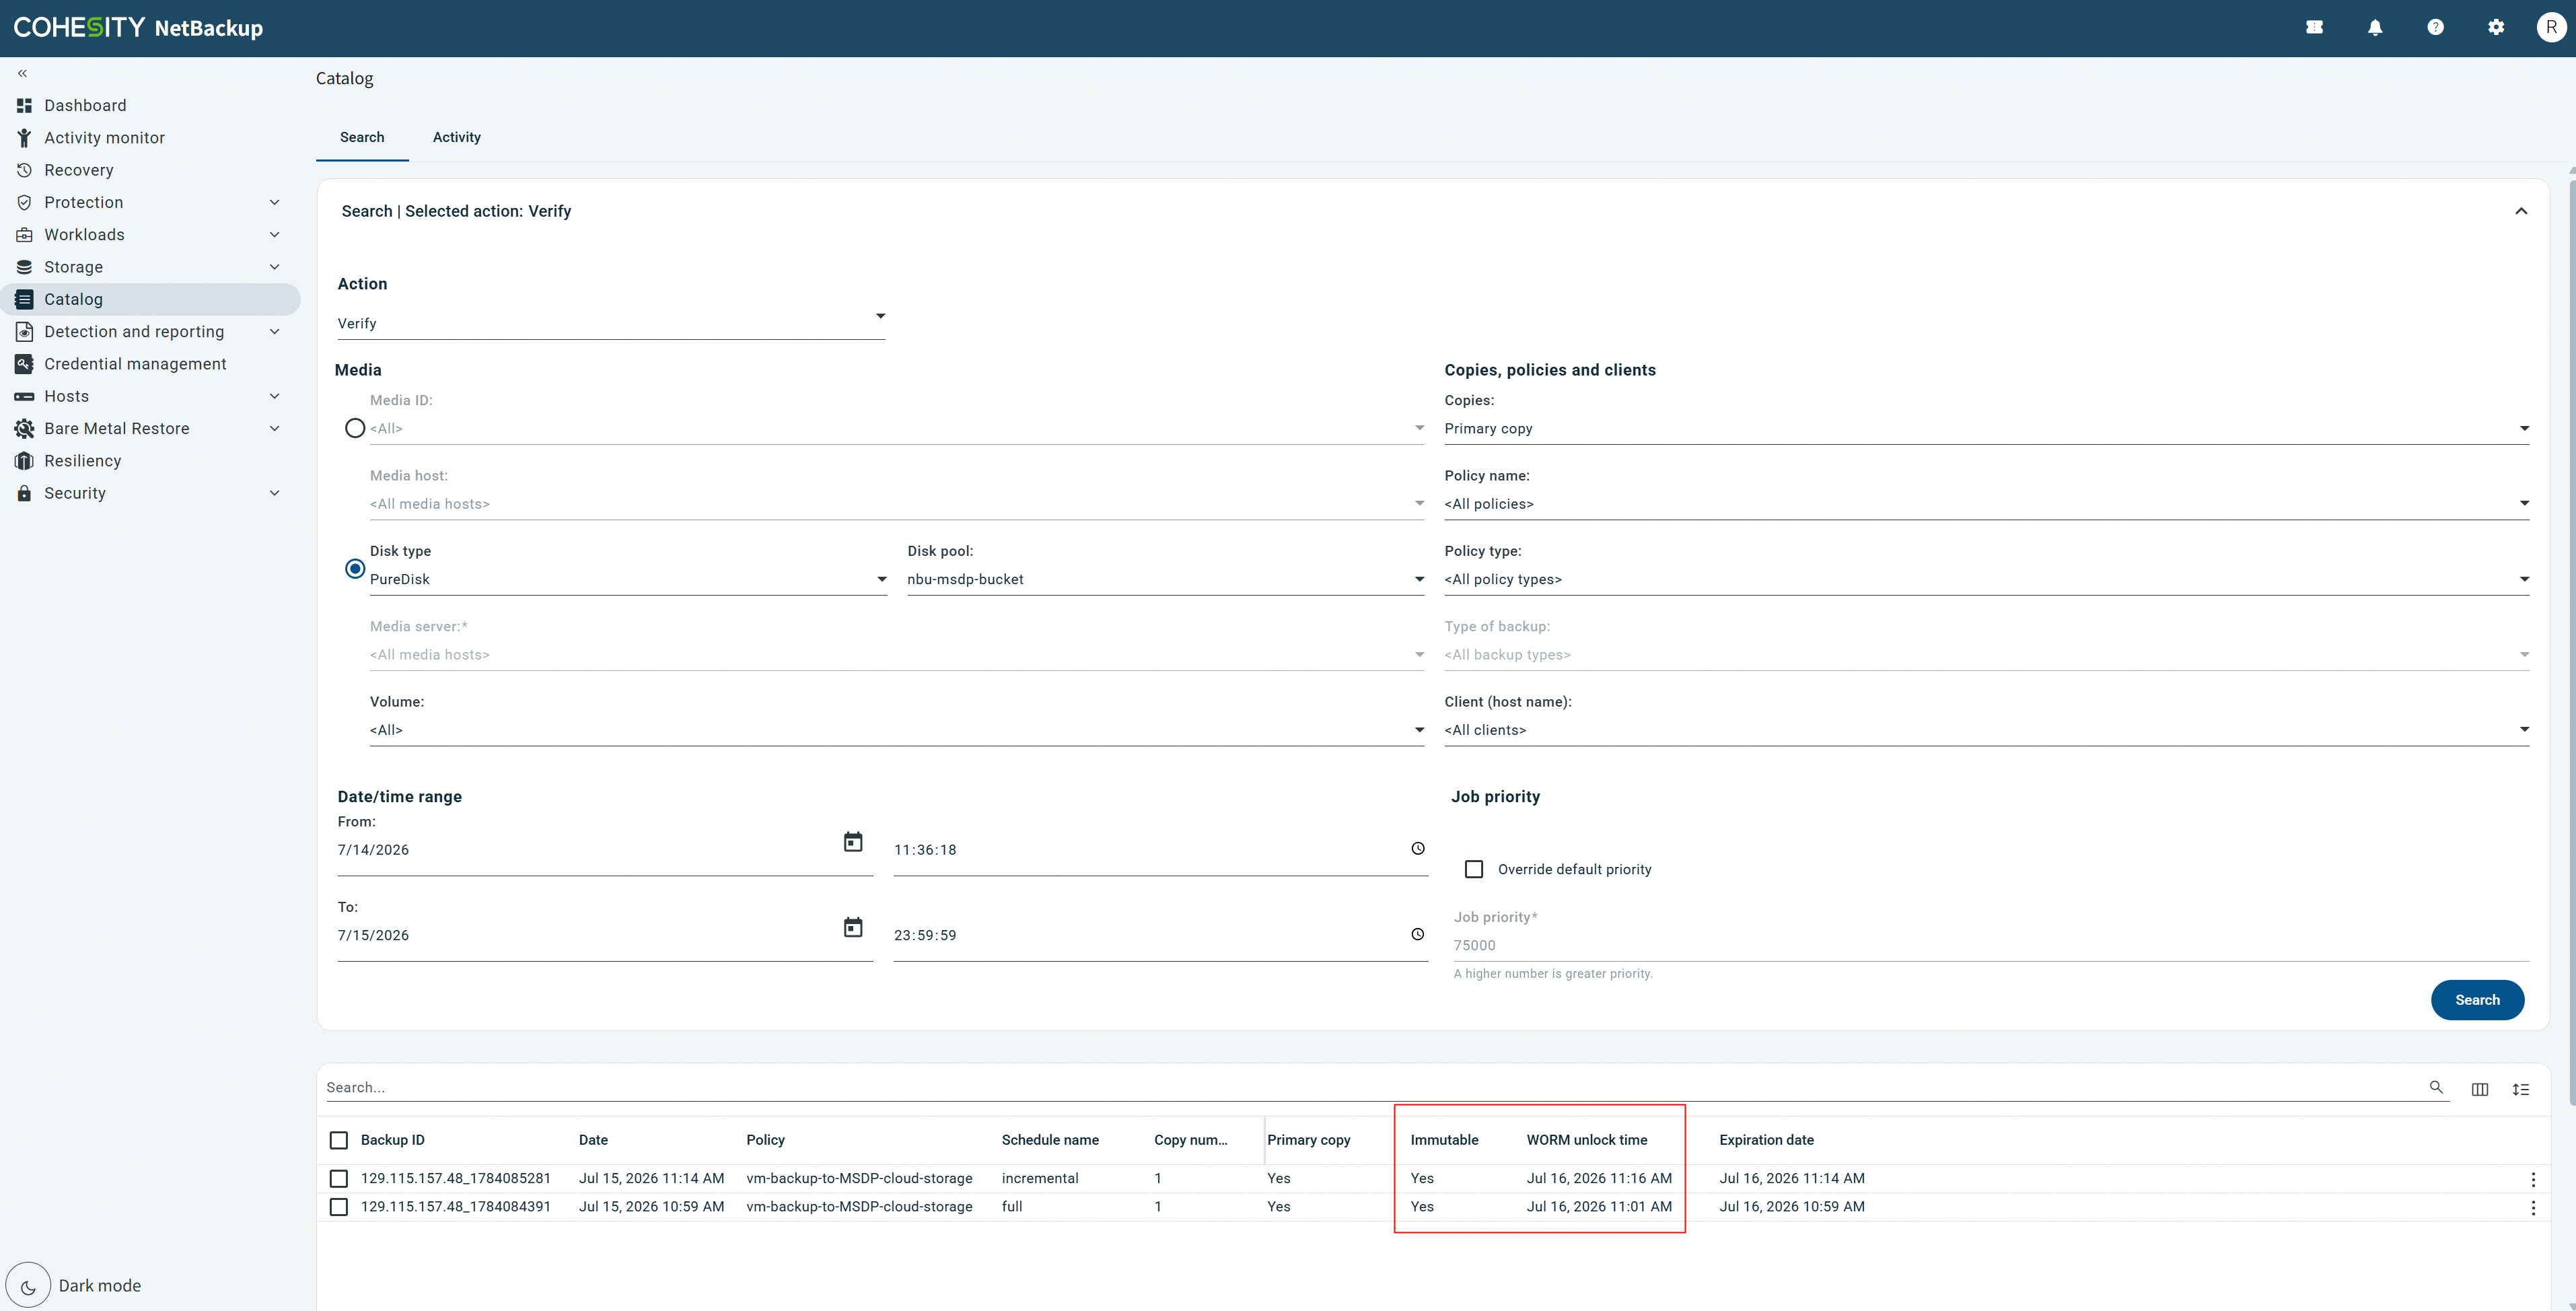Expand the Security menu
Image resolution: width=2576 pixels, height=1311 pixels.
(274, 493)
